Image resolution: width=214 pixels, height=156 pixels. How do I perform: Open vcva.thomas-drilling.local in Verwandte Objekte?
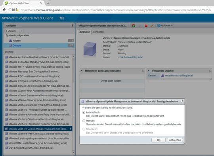coord(179,76)
